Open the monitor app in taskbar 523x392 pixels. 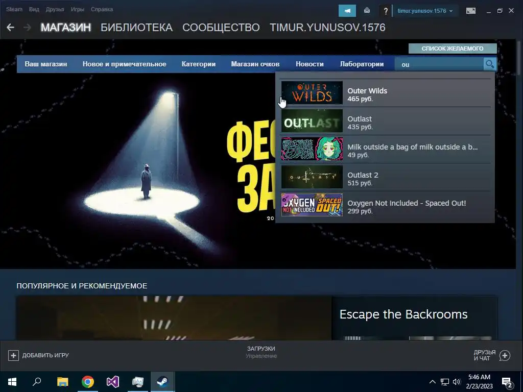[x=138, y=381]
